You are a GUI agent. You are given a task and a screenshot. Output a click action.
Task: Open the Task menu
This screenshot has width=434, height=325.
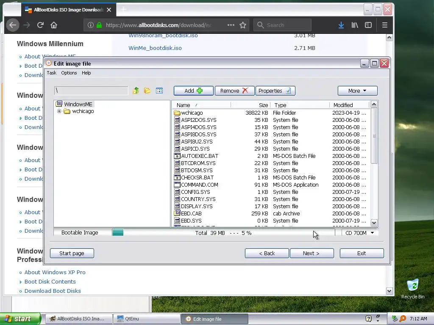tap(51, 73)
